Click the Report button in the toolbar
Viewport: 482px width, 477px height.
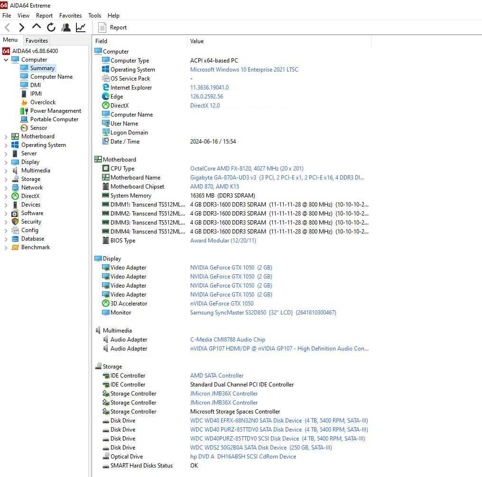112,27
